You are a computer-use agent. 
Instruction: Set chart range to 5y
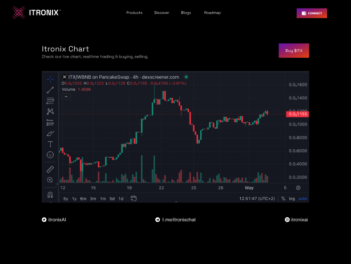66,199
